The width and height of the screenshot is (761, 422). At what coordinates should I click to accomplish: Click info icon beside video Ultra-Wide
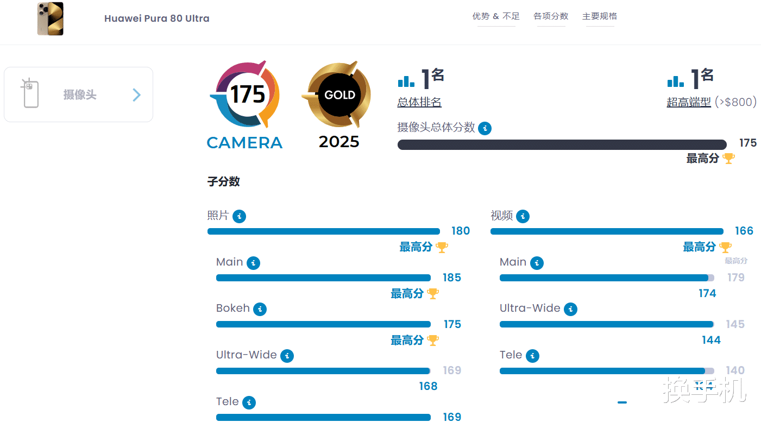tap(570, 309)
